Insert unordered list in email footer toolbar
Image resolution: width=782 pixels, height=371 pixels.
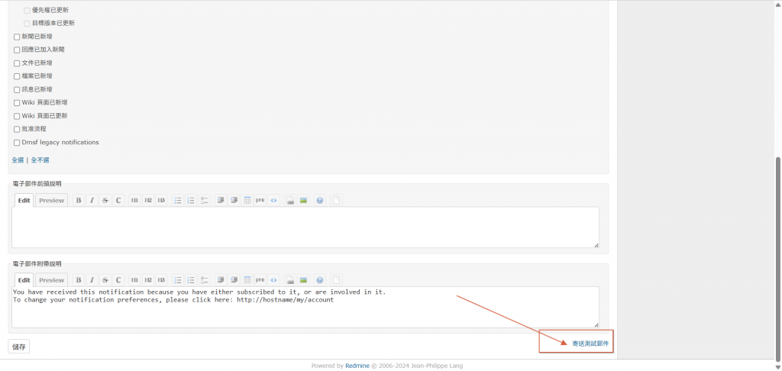(x=177, y=280)
